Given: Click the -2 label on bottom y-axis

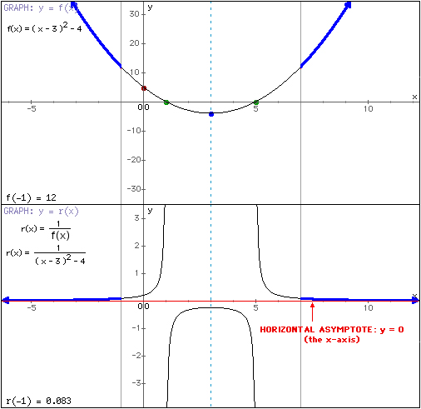Looking at the screenshot, I should pos(136,356).
